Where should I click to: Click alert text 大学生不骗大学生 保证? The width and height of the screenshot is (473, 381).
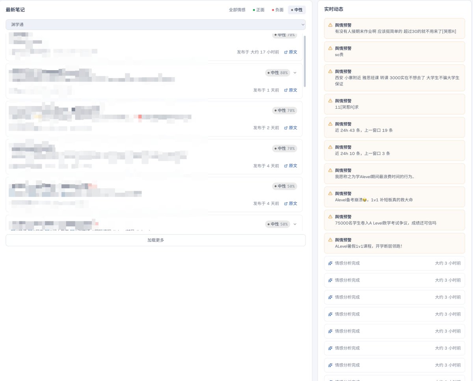click(x=397, y=81)
